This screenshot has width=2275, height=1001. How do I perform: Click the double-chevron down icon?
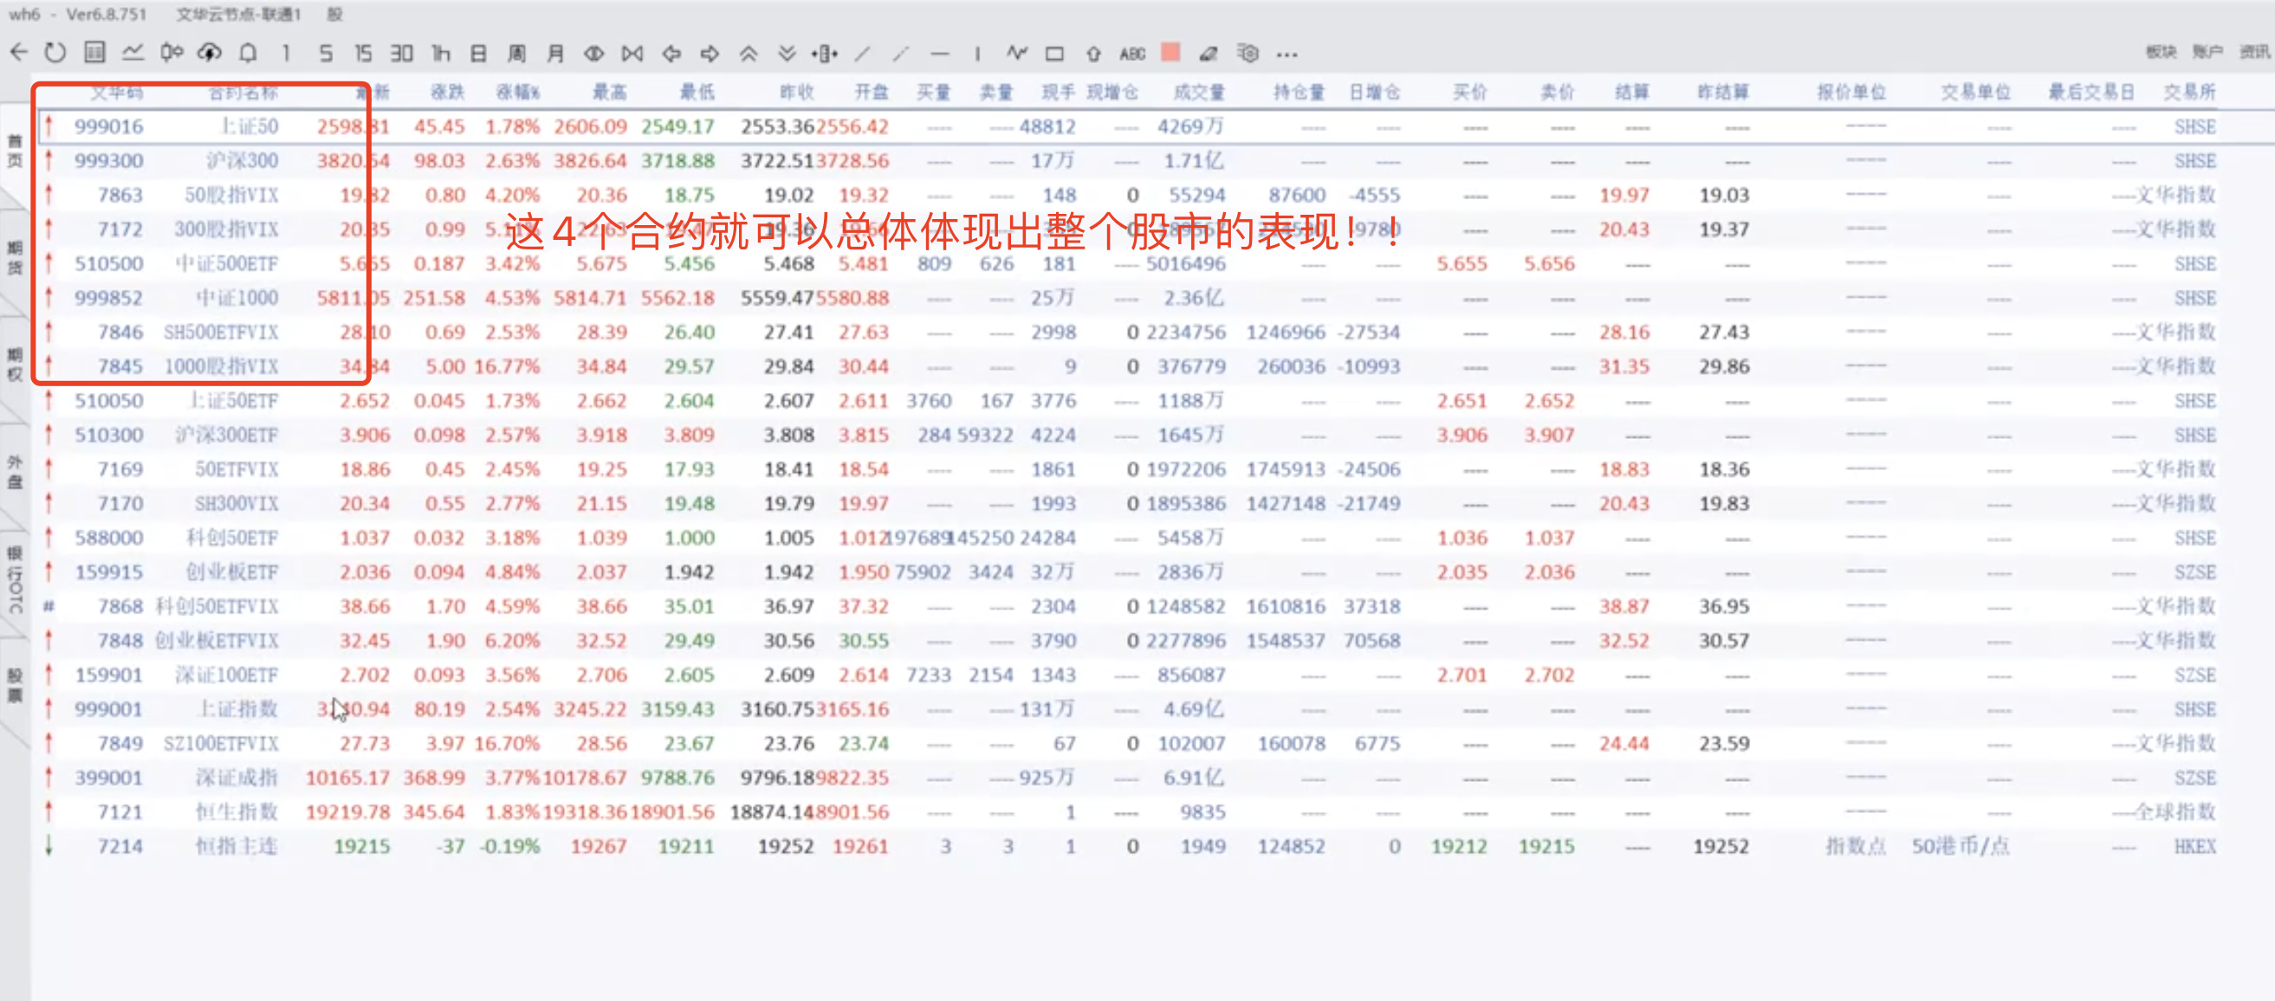(x=787, y=54)
